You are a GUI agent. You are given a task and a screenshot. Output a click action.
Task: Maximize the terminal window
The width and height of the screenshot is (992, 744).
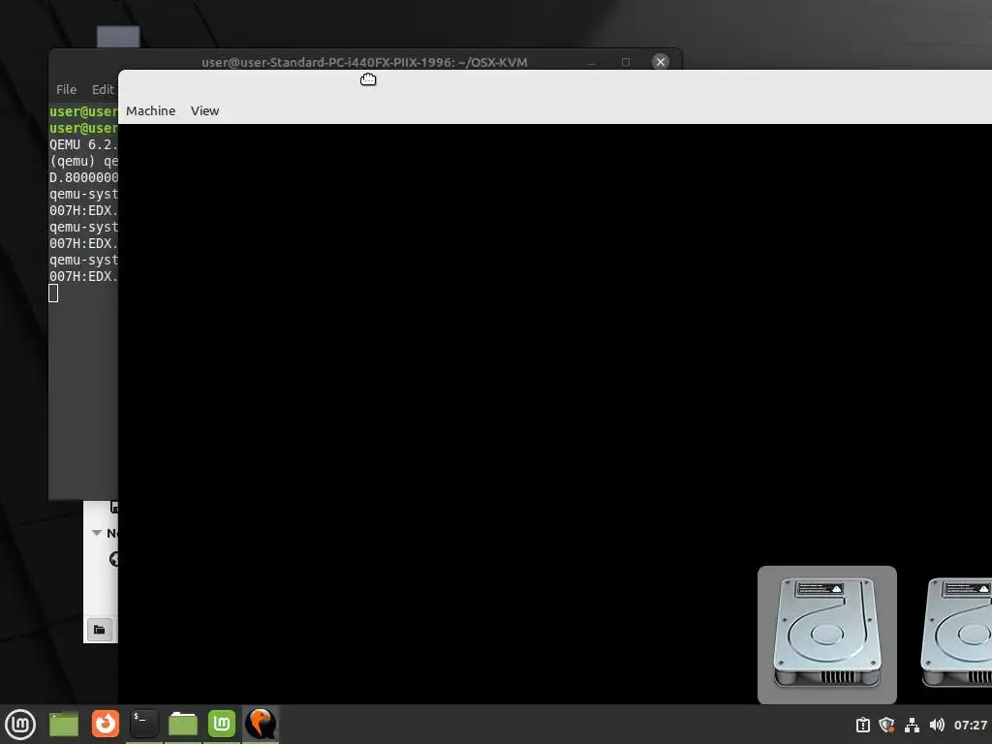pos(626,62)
